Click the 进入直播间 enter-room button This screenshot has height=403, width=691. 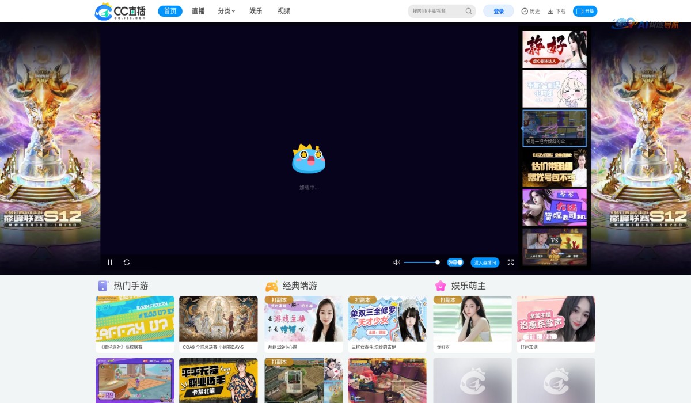pos(485,262)
